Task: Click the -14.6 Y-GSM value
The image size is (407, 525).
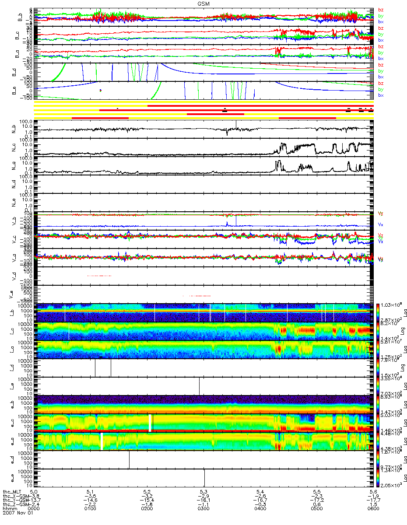Action: (91, 500)
